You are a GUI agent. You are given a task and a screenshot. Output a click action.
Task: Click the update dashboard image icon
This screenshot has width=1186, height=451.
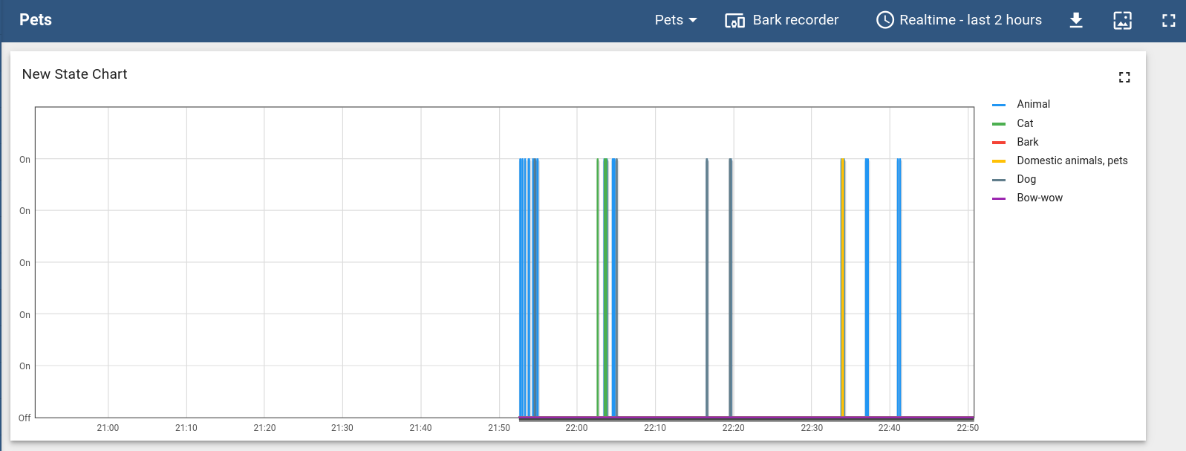click(x=1122, y=20)
